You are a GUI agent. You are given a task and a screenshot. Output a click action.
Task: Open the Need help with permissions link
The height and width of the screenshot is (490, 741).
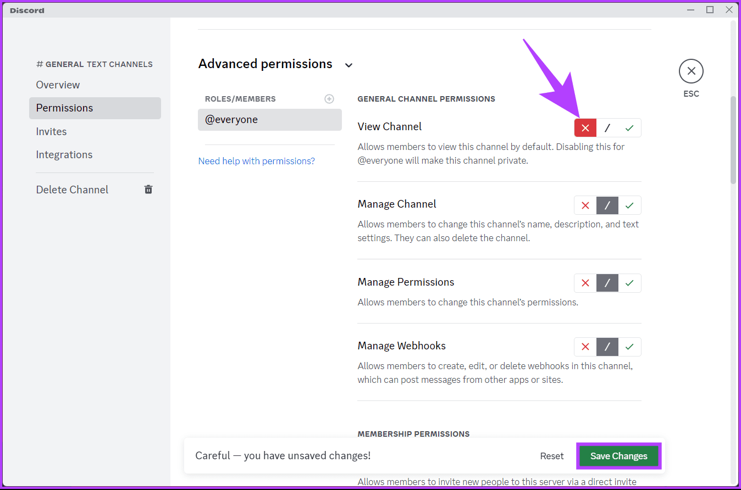tap(256, 161)
